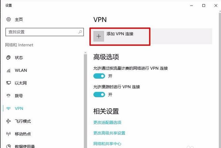221x148 pixels.
Task: Click the plus icon for adding VPN
Action: [99, 36]
